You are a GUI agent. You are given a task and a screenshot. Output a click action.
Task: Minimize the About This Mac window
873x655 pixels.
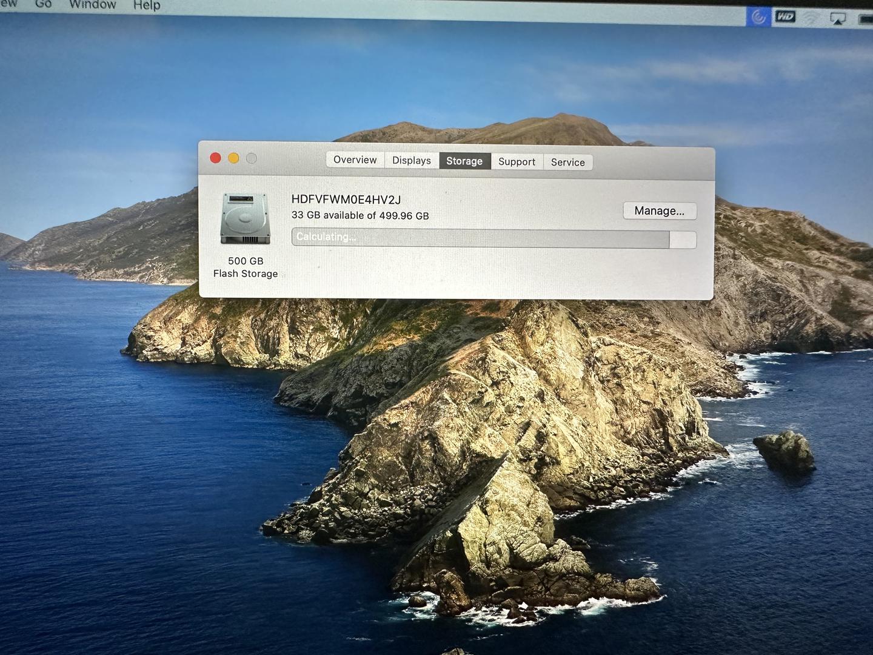coord(233,158)
